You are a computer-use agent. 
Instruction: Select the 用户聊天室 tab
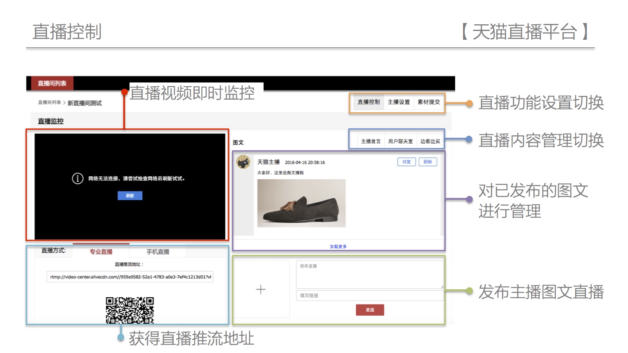[x=400, y=142]
